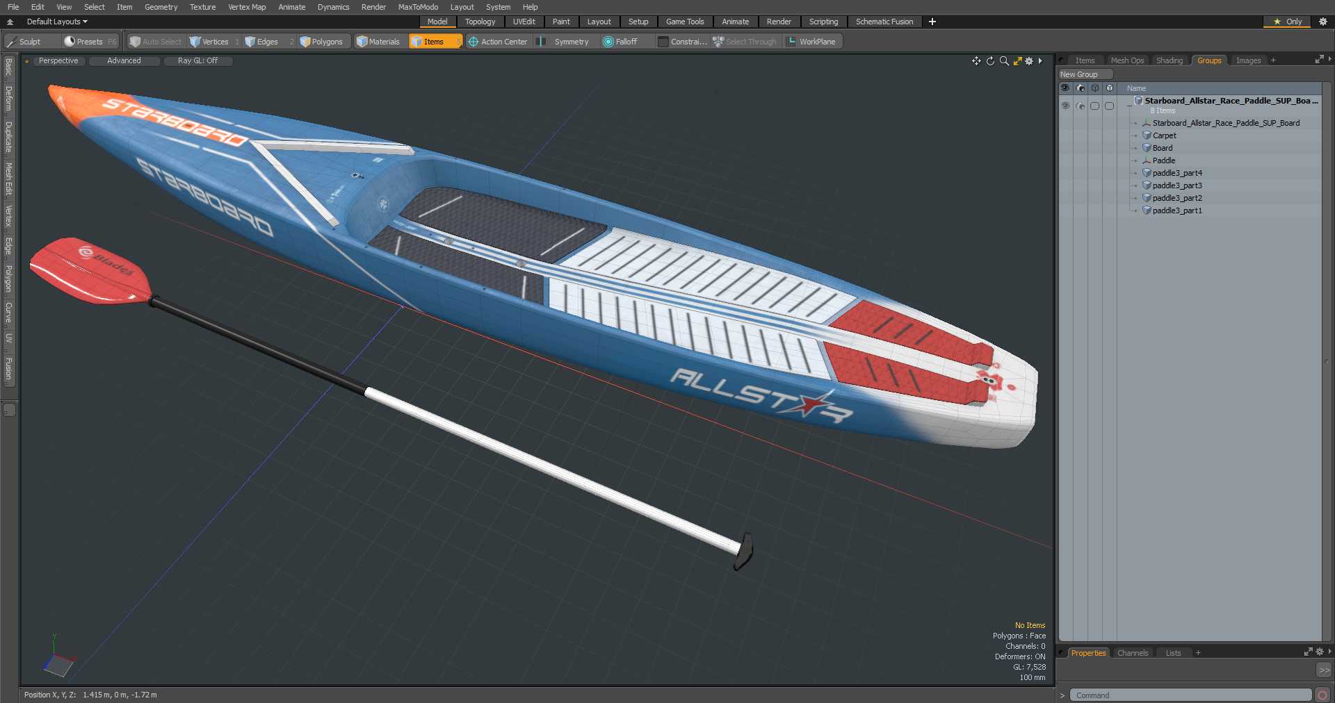Expand the left sidebar bottom toggle button
This screenshot has height=703, width=1335.
click(x=9, y=410)
